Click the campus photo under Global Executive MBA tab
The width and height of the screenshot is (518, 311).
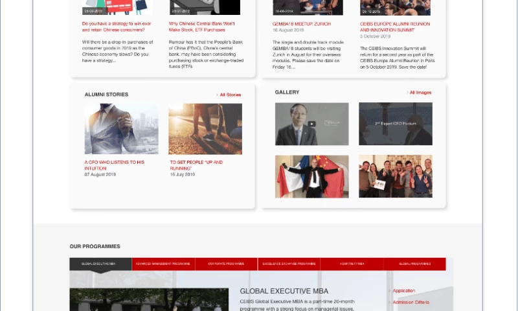pyautogui.click(x=149, y=299)
